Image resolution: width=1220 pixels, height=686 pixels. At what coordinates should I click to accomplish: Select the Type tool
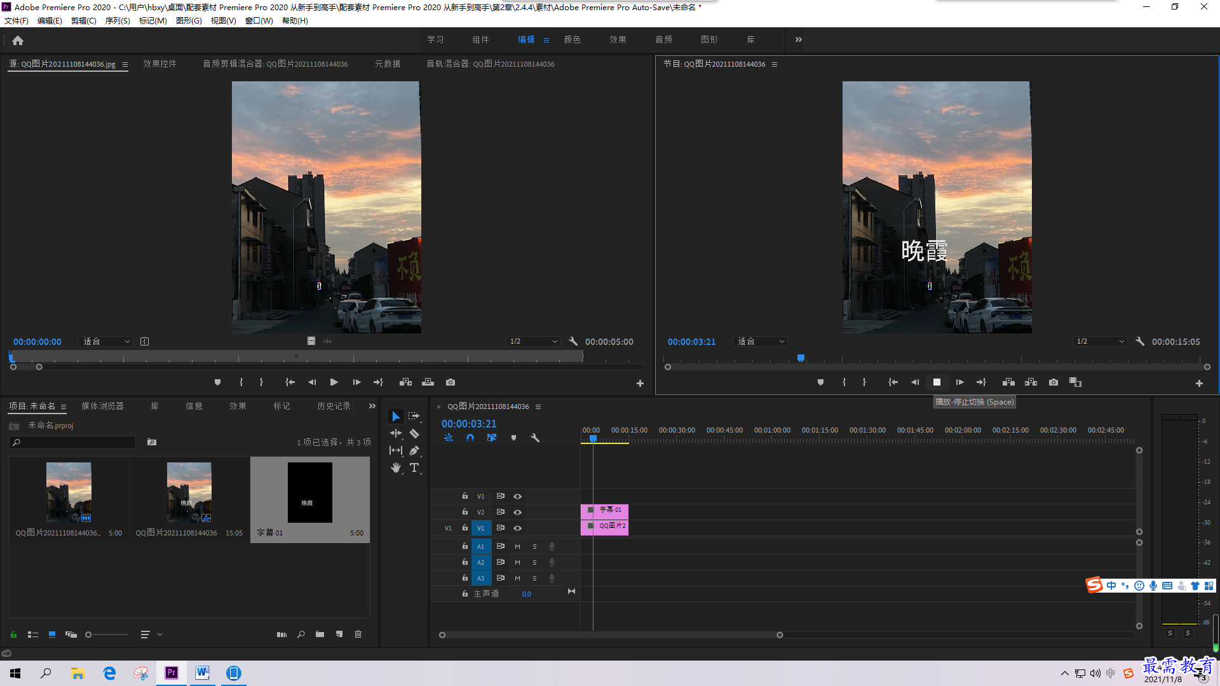click(x=414, y=468)
